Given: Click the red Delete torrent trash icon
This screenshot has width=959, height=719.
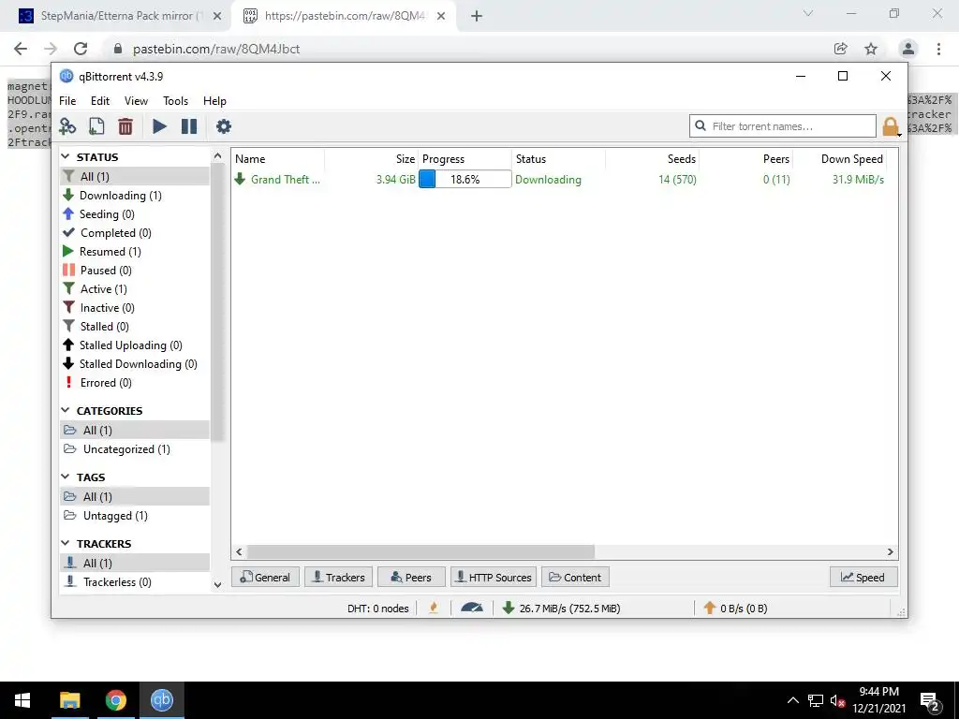Looking at the screenshot, I should click(x=125, y=126).
